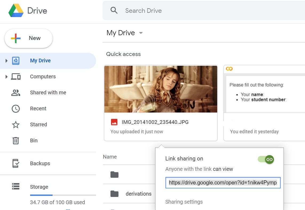Click the Starred star icon
Image resolution: width=305 pixels, height=210 pixels.
click(16, 124)
